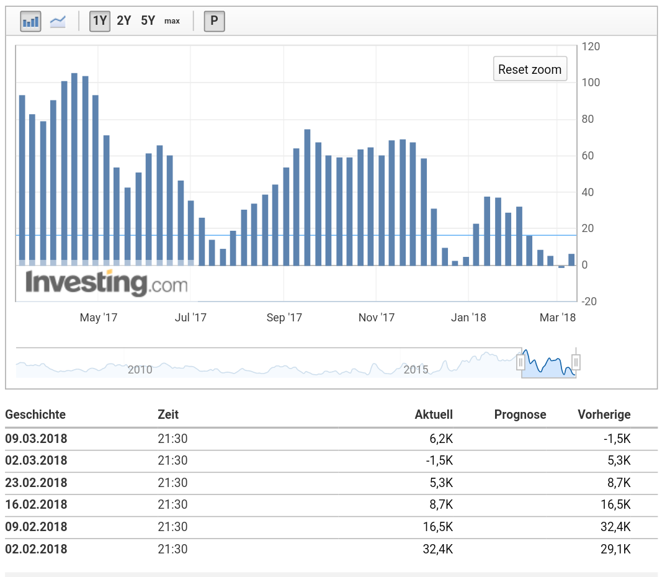Click the navigator at 2010 label
The width and height of the screenshot is (670, 577).
140,370
